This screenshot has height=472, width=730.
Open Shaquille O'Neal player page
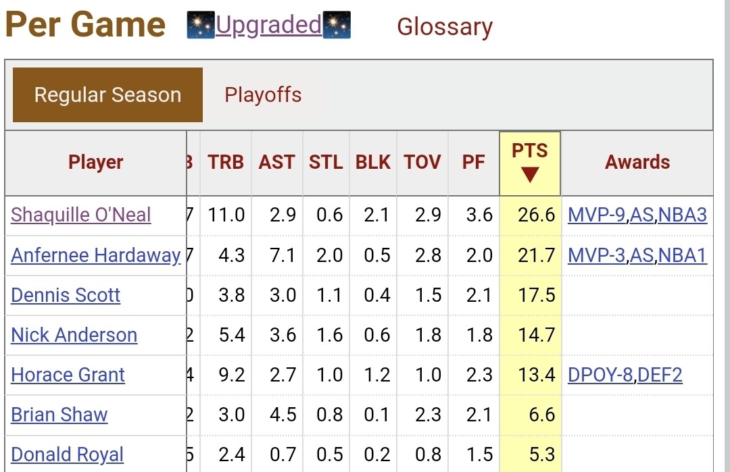pos(81,215)
